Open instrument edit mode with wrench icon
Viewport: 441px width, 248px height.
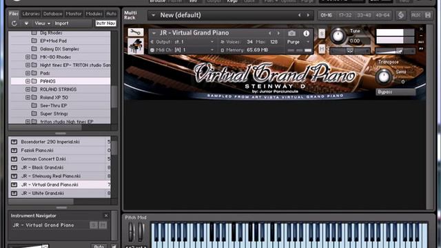click(136, 32)
